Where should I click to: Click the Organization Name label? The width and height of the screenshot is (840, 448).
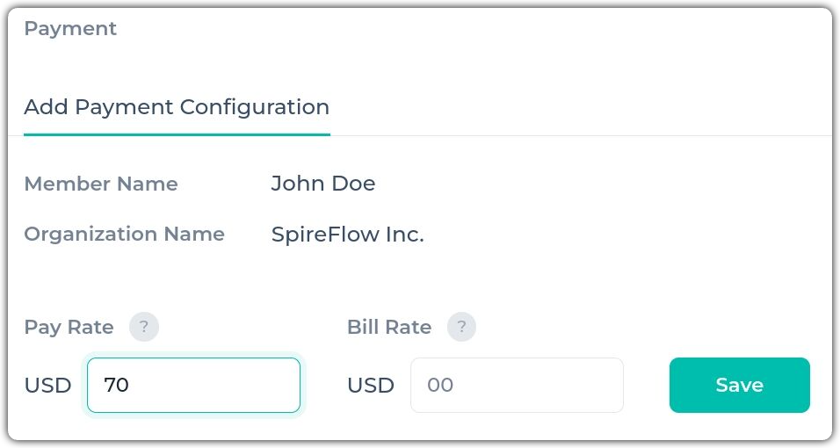coord(124,235)
